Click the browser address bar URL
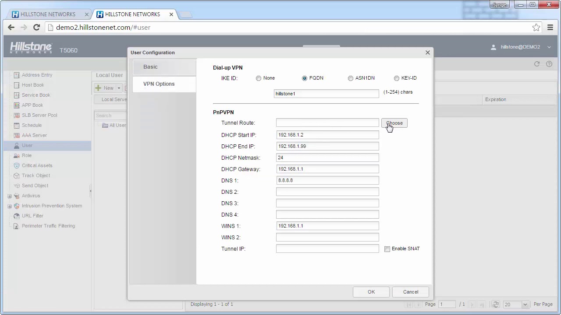The image size is (561, 315). [103, 27]
